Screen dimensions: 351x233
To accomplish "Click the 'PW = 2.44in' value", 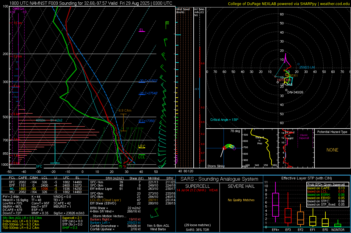I will click(11, 197).
